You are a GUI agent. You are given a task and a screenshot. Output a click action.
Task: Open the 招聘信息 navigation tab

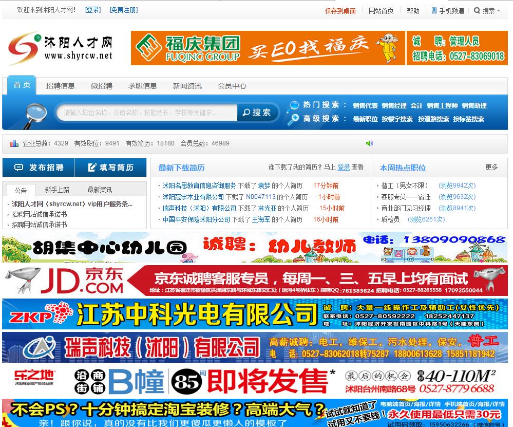(60, 86)
